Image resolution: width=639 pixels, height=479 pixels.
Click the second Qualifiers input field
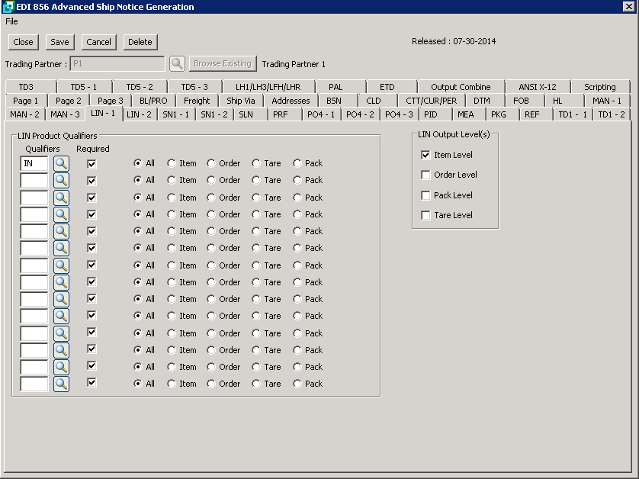pos(34,181)
